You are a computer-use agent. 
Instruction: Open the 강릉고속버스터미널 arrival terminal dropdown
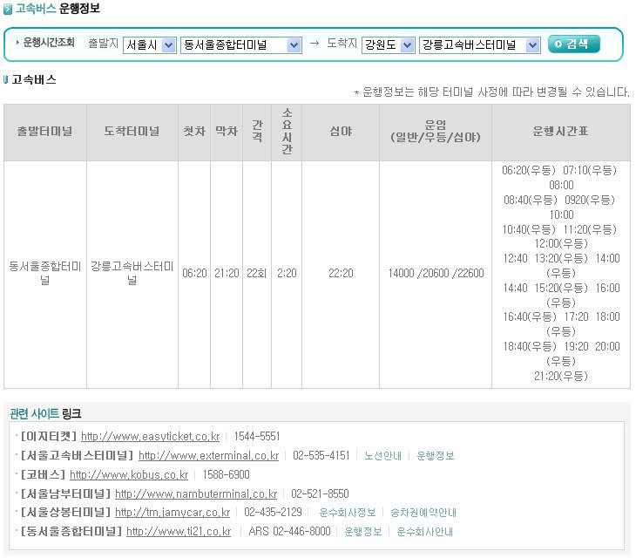[480, 45]
